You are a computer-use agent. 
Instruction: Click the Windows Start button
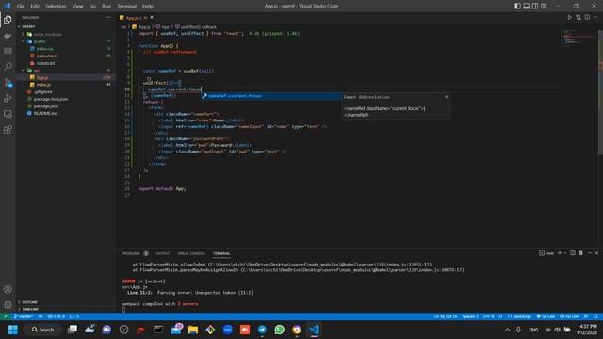pyautogui.click(x=13, y=330)
